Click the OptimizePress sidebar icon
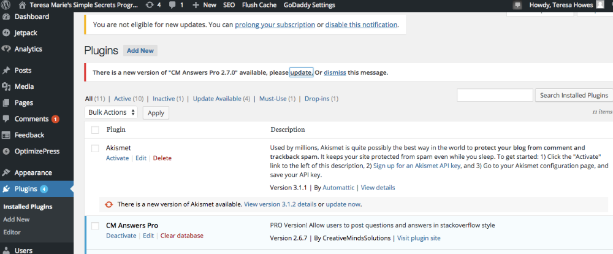Image resolution: width=613 pixels, height=254 pixels. [x=6, y=151]
